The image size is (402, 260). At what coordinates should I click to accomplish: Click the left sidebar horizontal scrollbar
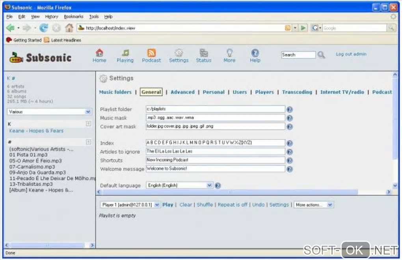pos(47,245)
